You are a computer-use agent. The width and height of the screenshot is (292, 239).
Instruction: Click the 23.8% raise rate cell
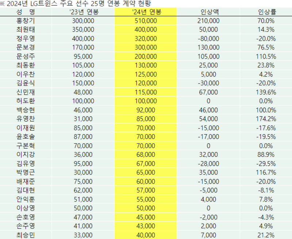point(266,65)
